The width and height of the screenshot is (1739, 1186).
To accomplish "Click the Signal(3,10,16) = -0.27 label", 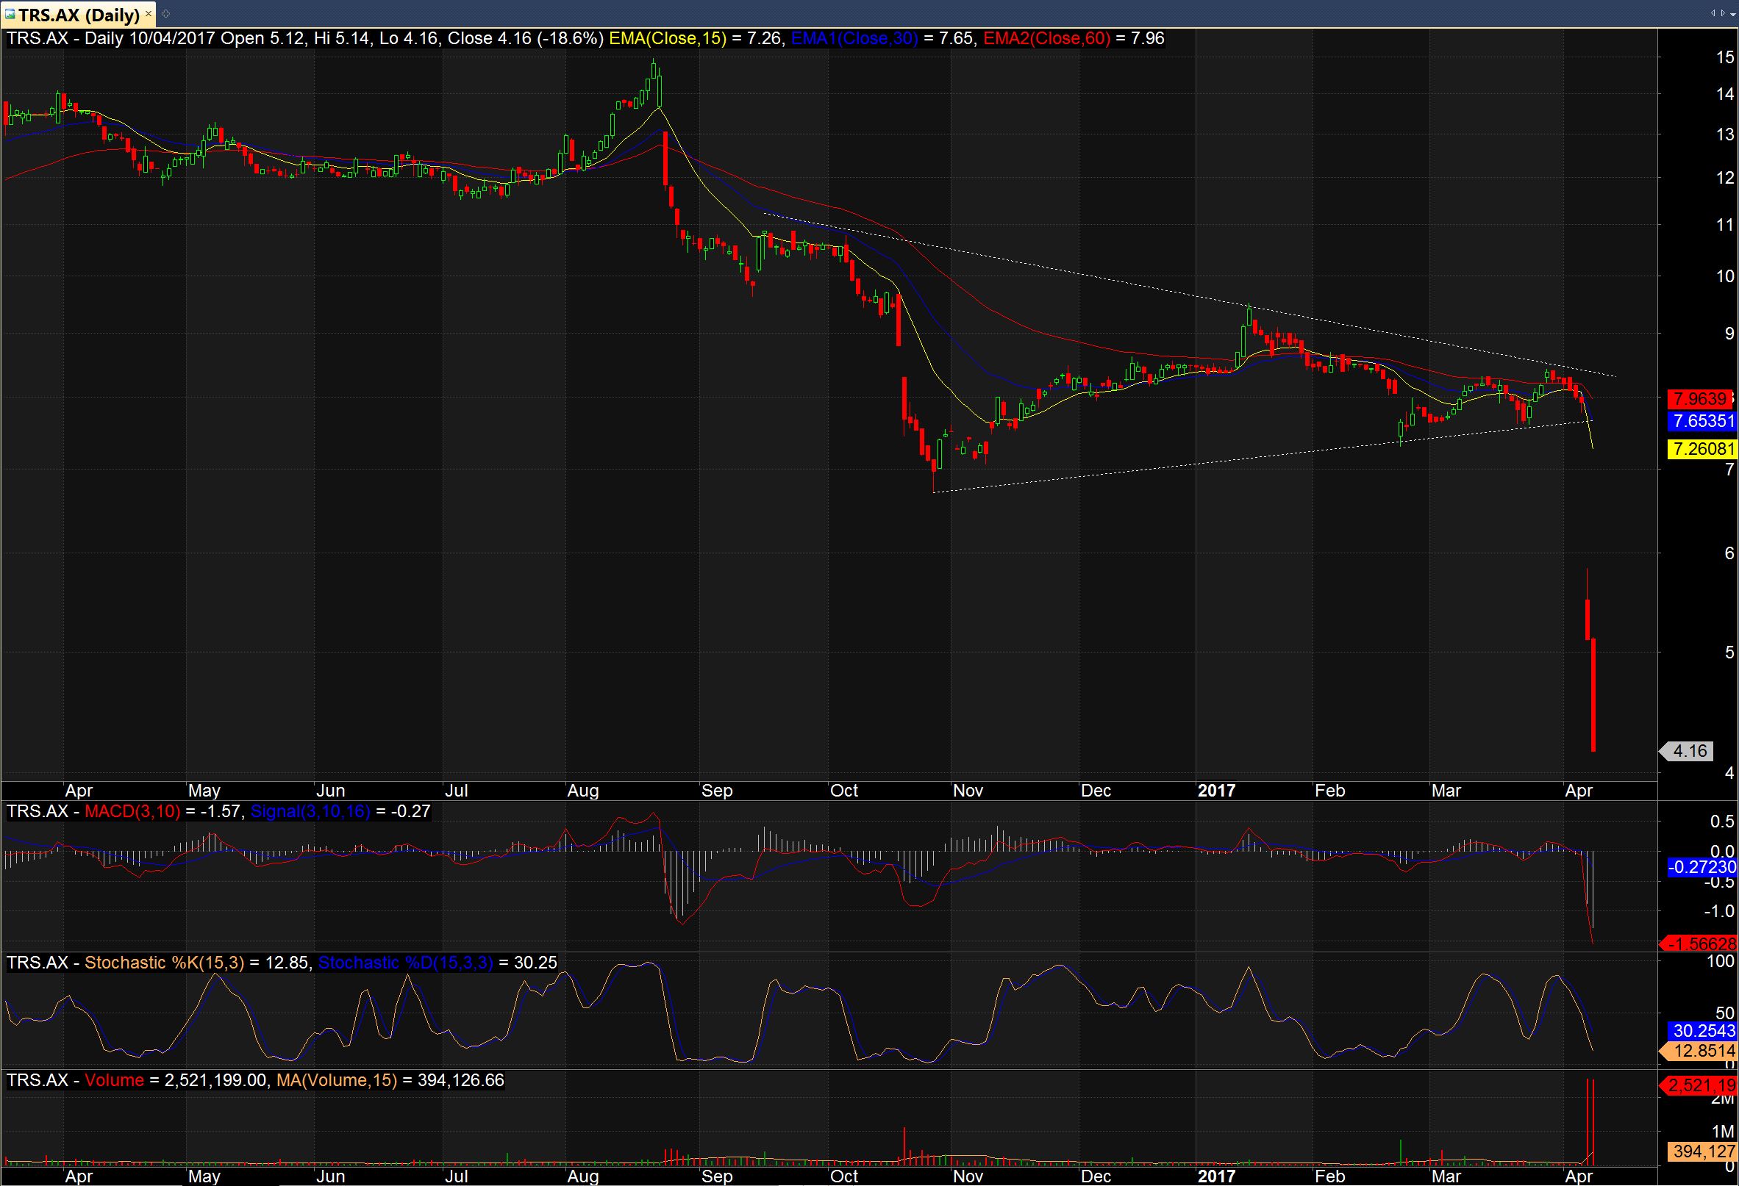I will pos(340,811).
